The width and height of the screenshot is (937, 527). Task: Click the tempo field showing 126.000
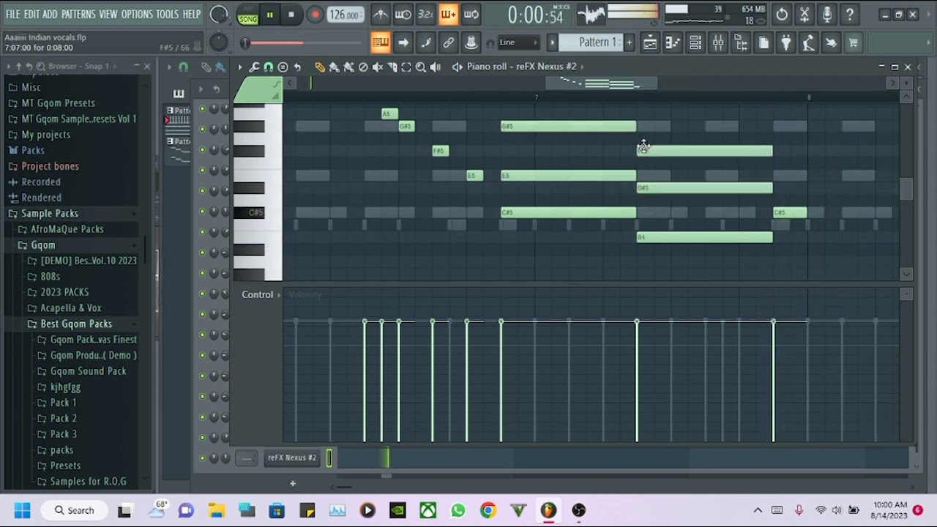coord(344,15)
